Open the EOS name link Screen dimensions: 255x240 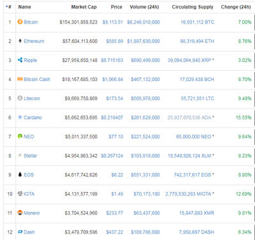click(x=29, y=175)
